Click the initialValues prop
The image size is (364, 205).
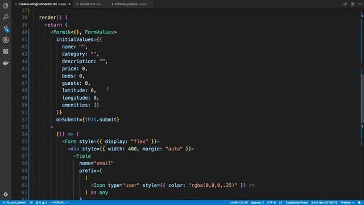[x=75, y=39]
